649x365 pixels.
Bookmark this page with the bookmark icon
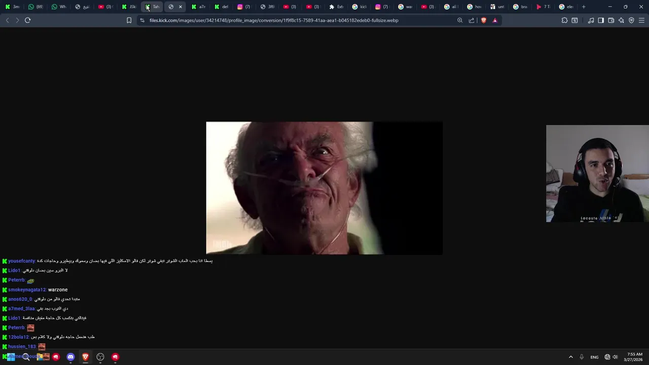point(129,20)
